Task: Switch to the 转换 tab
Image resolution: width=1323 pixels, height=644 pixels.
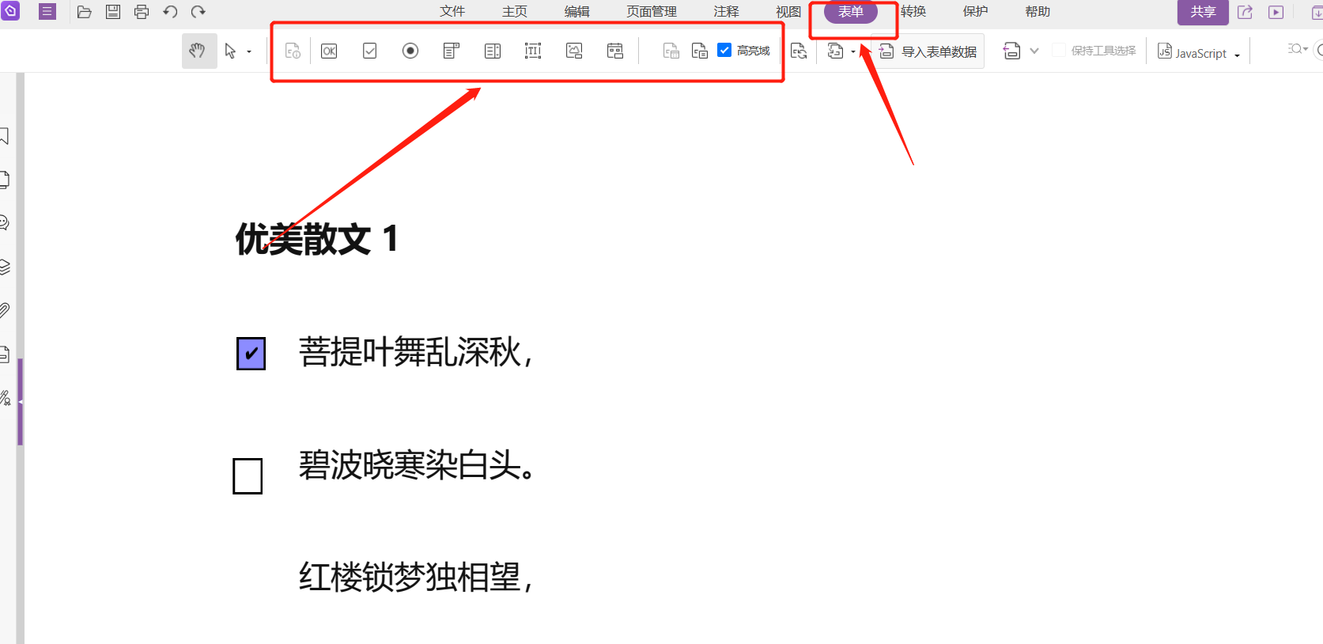Action: pyautogui.click(x=913, y=12)
